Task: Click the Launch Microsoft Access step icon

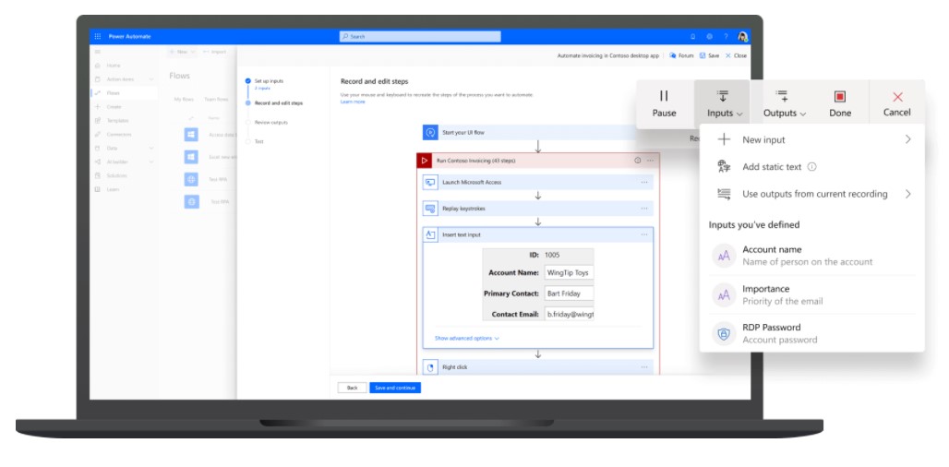Action: pos(430,182)
